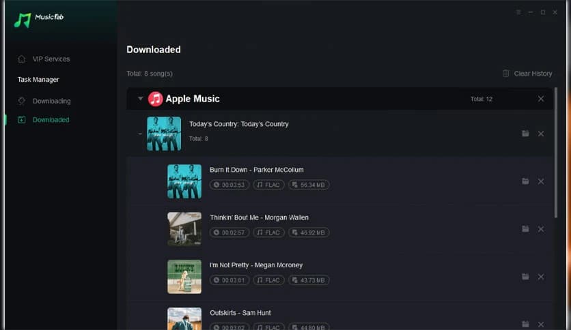The image size is (571, 330).
Task: Click Thinkin' Bout Me duration badge
Action: point(229,232)
